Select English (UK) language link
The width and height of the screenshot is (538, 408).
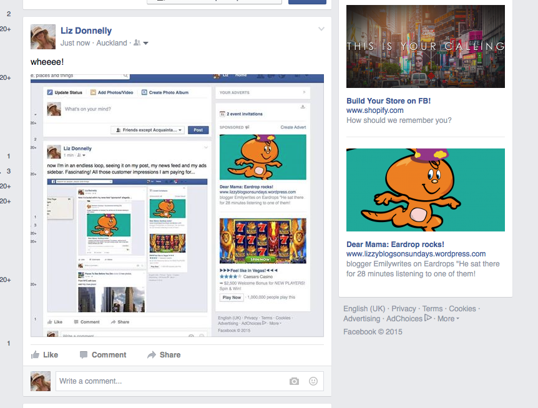click(364, 308)
